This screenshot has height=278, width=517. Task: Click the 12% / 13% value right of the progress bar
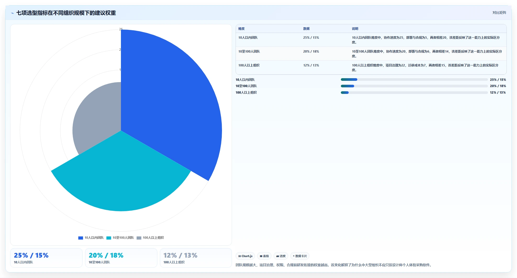[x=498, y=93]
